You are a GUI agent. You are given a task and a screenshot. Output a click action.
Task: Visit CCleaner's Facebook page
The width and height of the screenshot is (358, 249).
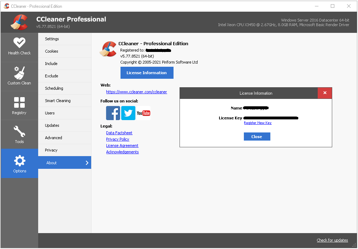[x=113, y=113]
